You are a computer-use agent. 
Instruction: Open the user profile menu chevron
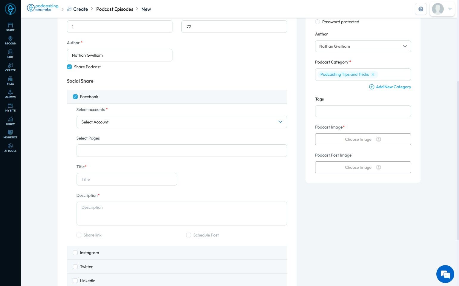pyautogui.click(x=450, y=9)
